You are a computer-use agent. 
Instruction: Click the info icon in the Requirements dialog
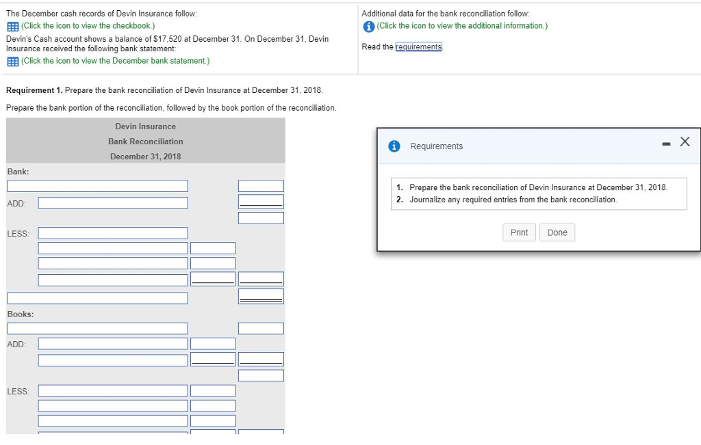(395, 146)
